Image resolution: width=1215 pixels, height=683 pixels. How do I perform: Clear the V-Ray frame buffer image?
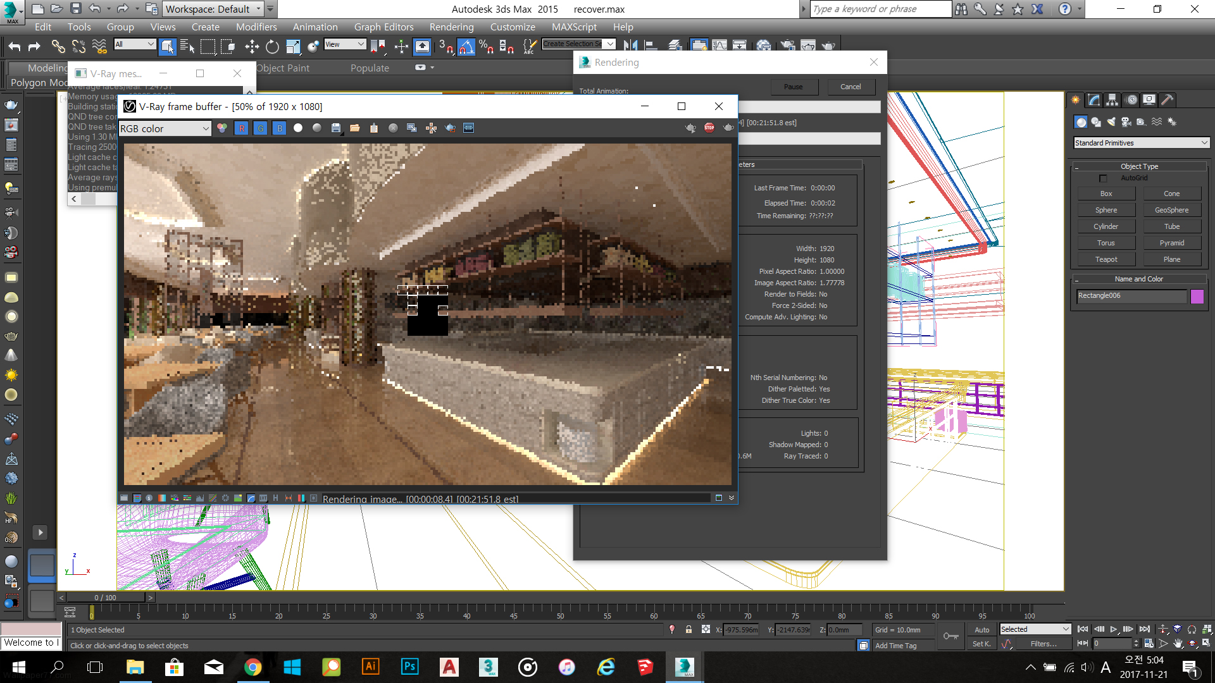394,128
